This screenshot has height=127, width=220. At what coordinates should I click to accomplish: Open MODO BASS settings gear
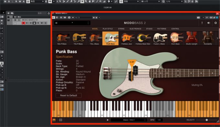pyautogui.click(x=215, y=23)
